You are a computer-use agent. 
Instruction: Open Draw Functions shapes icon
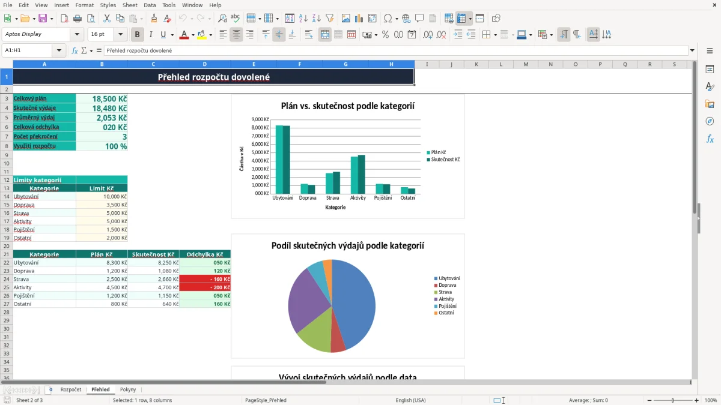point(496,19)
